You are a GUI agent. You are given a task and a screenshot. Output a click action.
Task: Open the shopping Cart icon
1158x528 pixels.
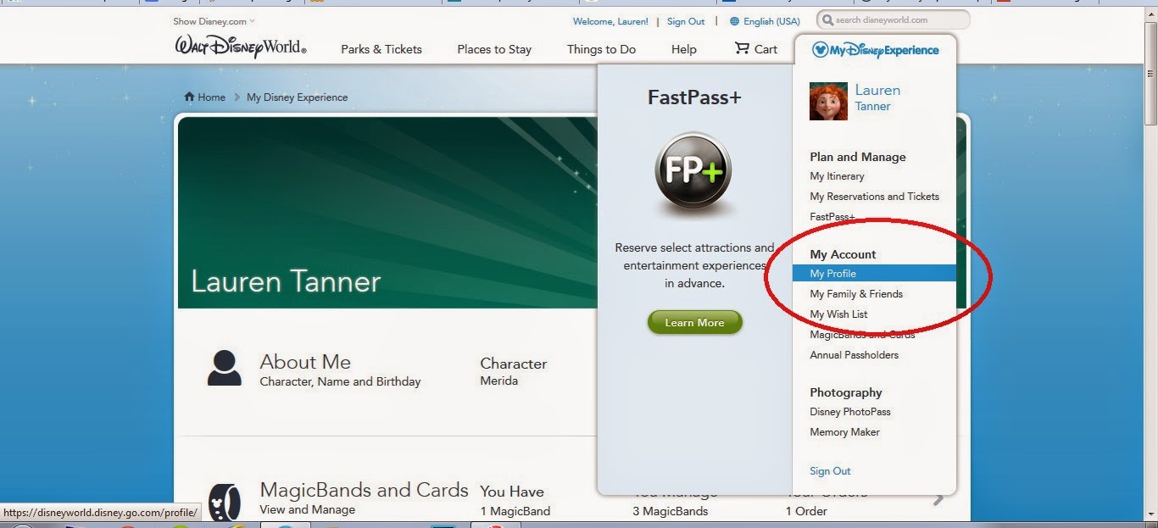point(743,48)
